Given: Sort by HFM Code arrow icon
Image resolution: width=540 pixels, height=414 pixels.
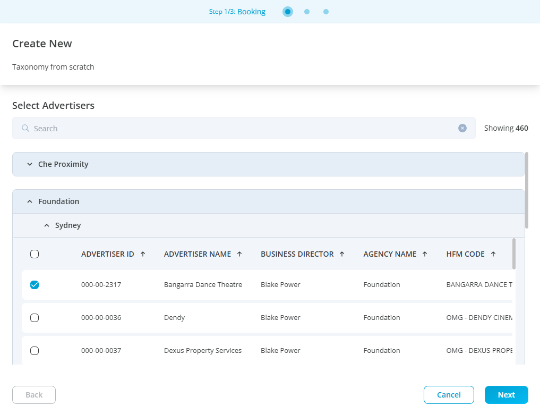Looking at the screenshot, I should pyautogui.click(x=493, y=254).
